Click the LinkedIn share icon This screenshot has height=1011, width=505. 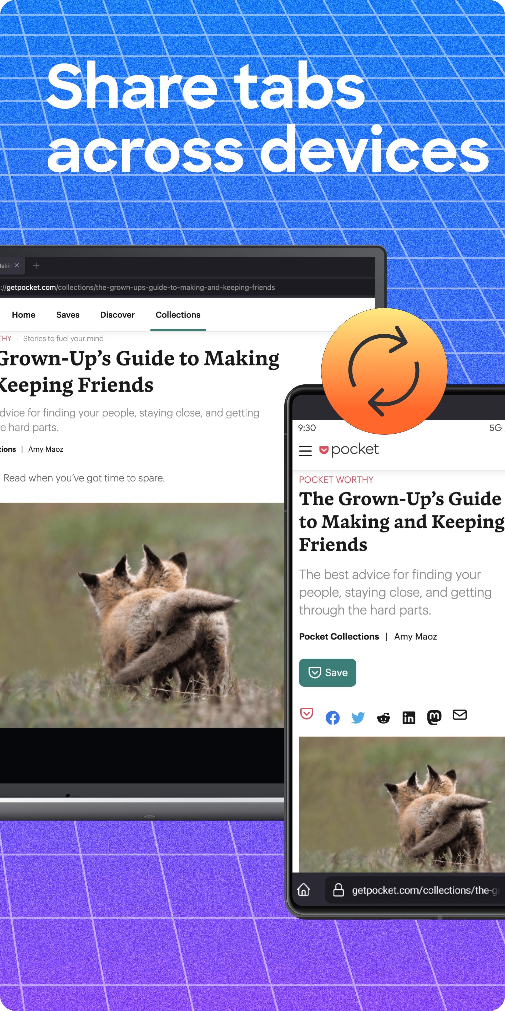pyautogui.click(x=408, y=716)
